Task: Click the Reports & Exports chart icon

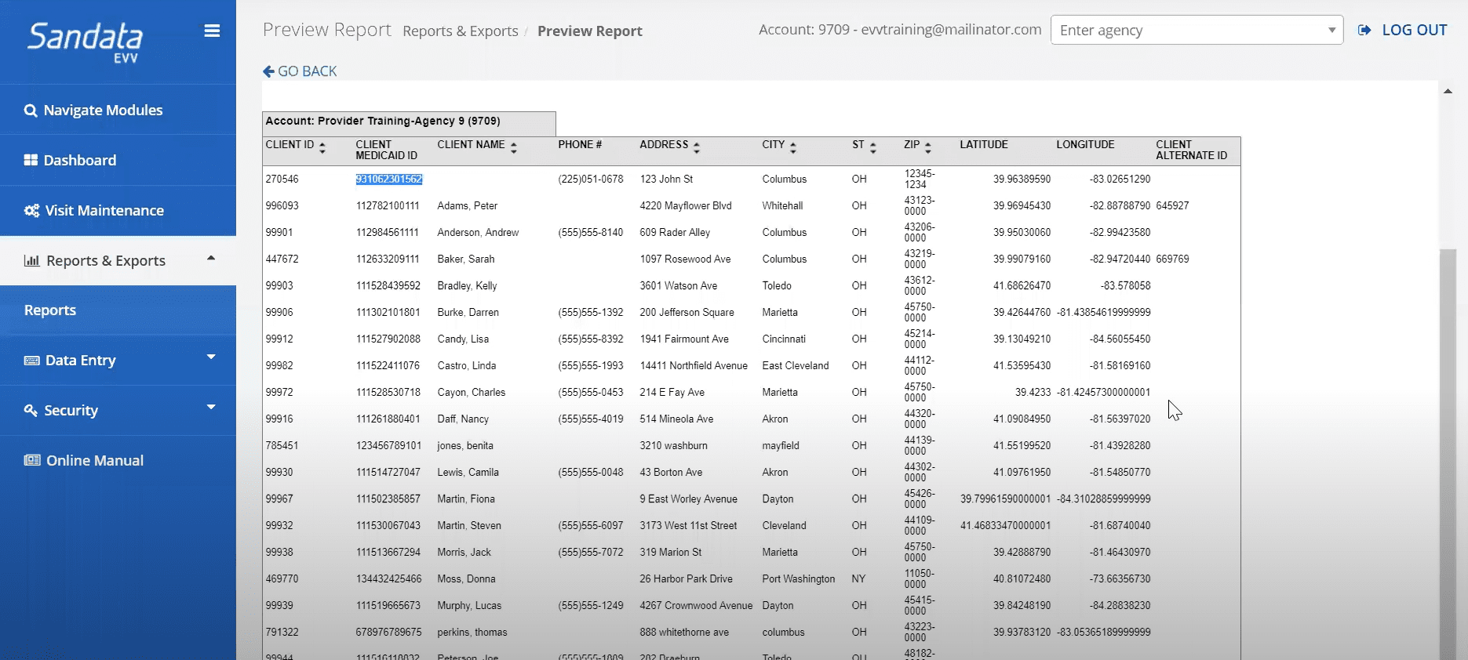Action: click(x=32, y=261)
